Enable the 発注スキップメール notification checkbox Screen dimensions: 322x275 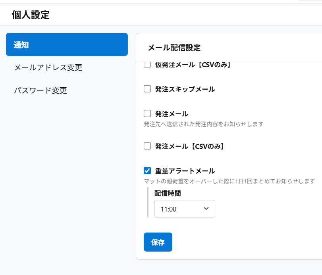click(x=147, y=89)
